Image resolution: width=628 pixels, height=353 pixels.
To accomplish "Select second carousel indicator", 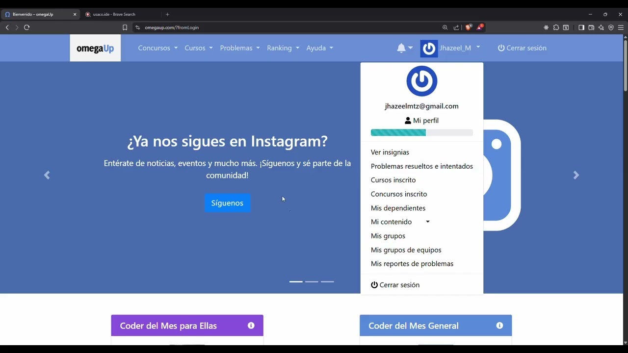I will coord(312,281).
